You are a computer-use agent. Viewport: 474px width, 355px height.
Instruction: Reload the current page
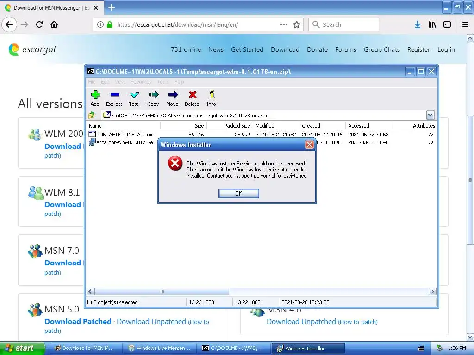tap(39, 24)
